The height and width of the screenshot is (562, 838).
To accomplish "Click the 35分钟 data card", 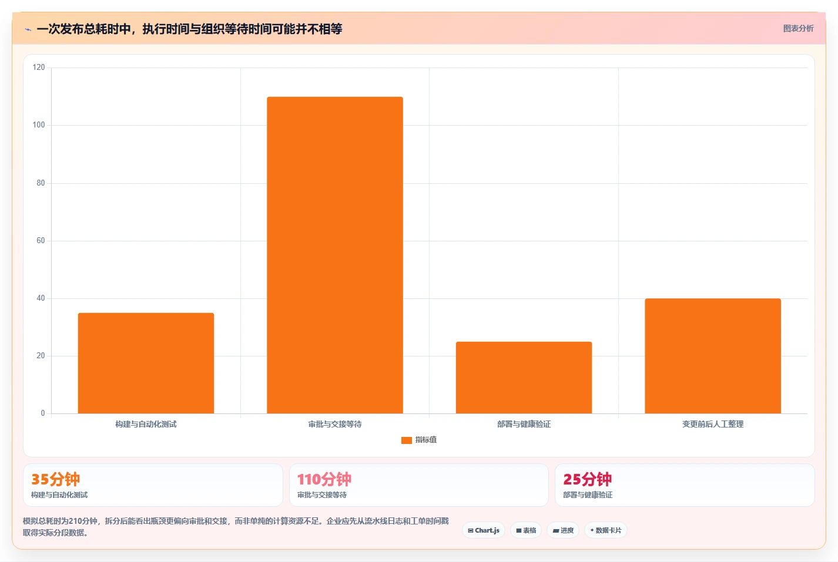I will (153, 485).
